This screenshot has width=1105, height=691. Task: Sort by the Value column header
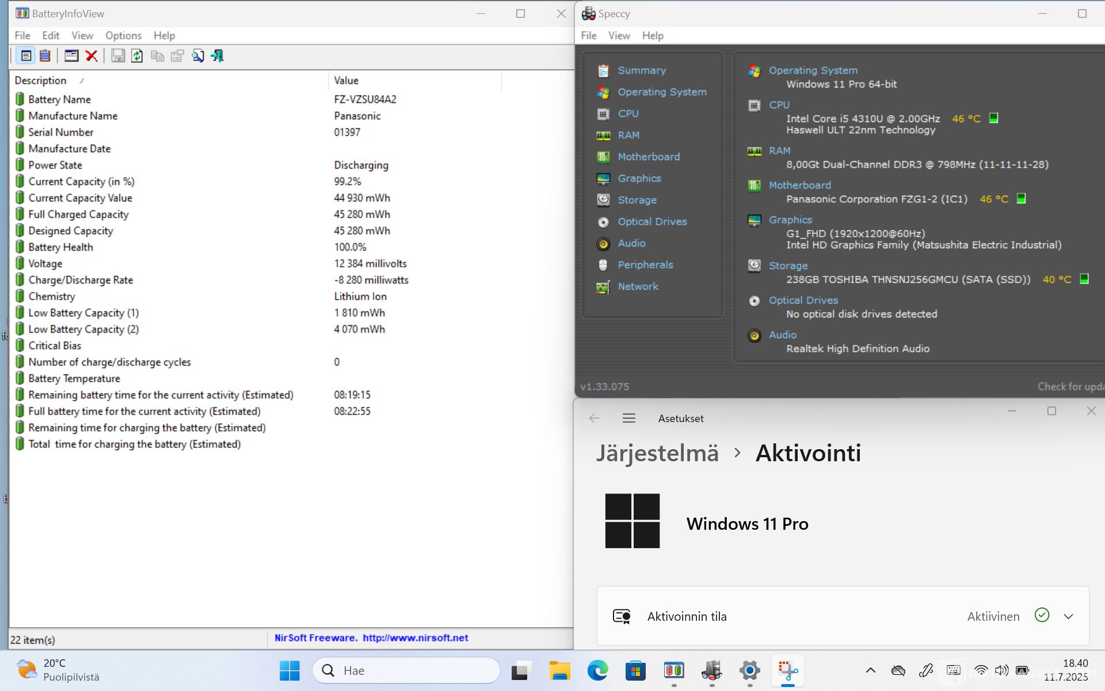point(346,81)
